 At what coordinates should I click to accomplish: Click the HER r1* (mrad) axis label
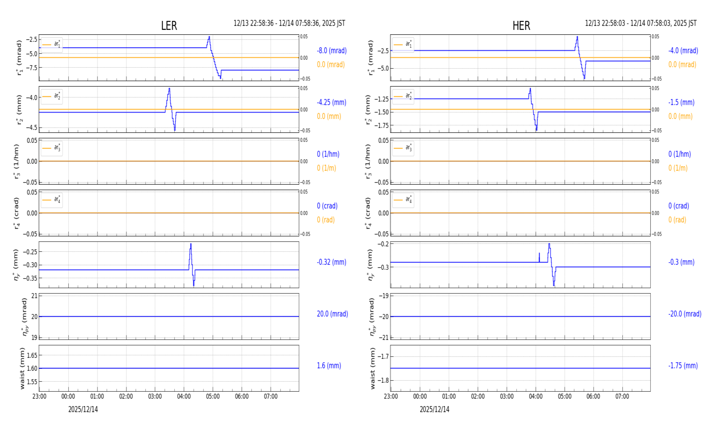pos(371,58)
